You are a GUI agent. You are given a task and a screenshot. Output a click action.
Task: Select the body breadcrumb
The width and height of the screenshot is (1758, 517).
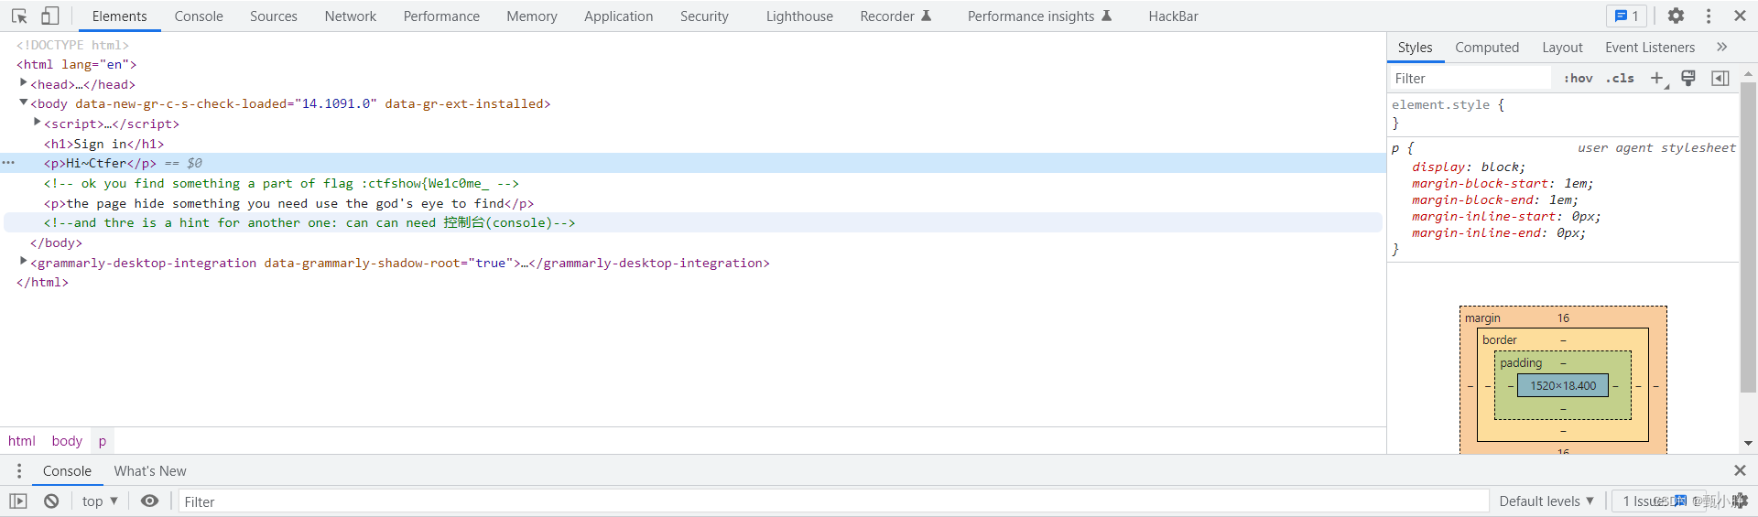pos(67,441)
